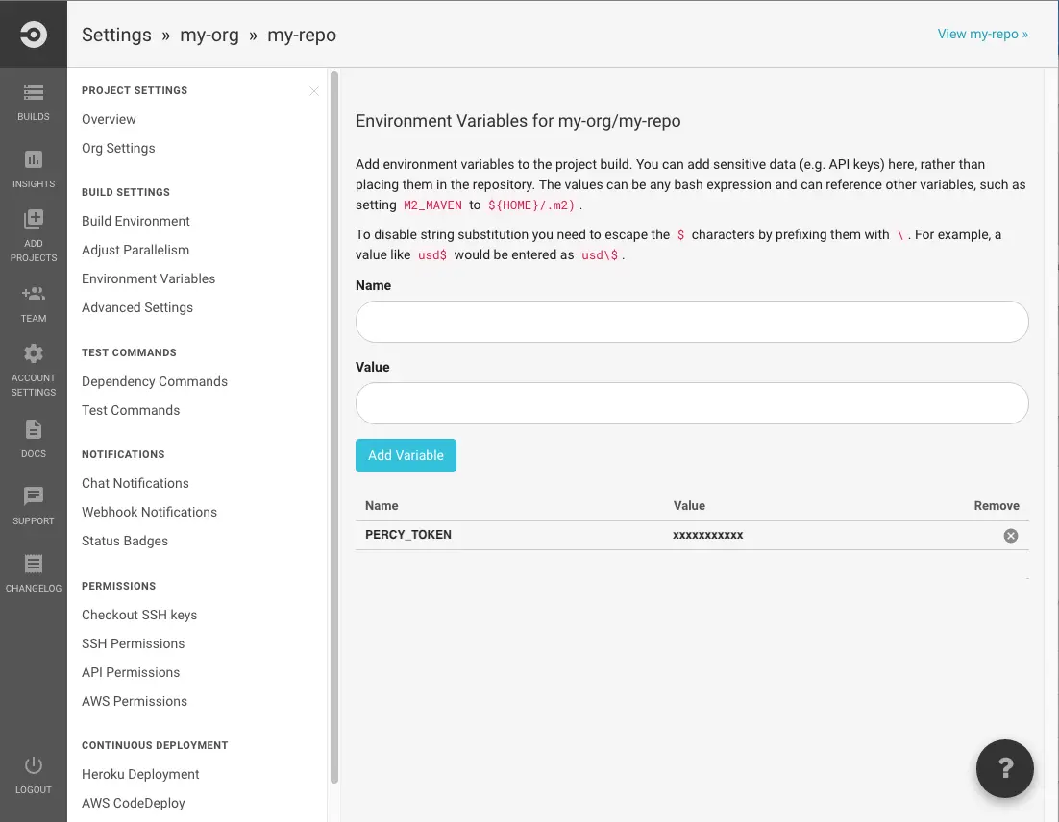This screenshot has height=822, width=1059.
Task: Remove the PERCY_TOKEN variable
Action: click(x=1011, y=536)
